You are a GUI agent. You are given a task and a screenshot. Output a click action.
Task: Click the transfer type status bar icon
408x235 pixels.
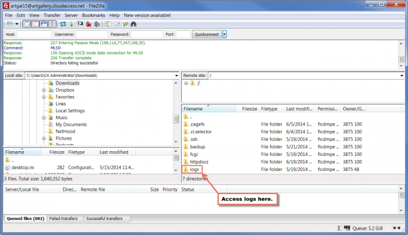click(x=339, y=228)
